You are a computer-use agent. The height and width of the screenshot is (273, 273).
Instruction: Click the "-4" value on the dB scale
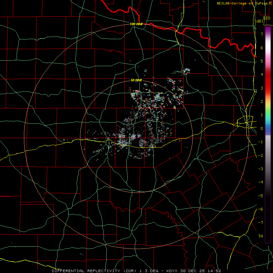coord(261,182)
